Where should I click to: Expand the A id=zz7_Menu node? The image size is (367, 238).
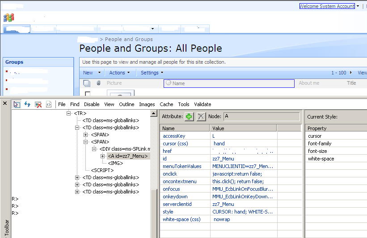pos(102,156)
